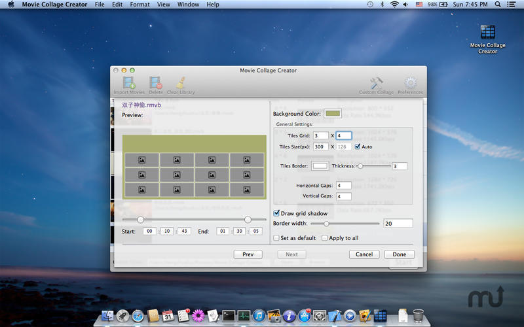Open the Custom Collage tool
This screenshot has width=524, height=327.
(376, 83)
